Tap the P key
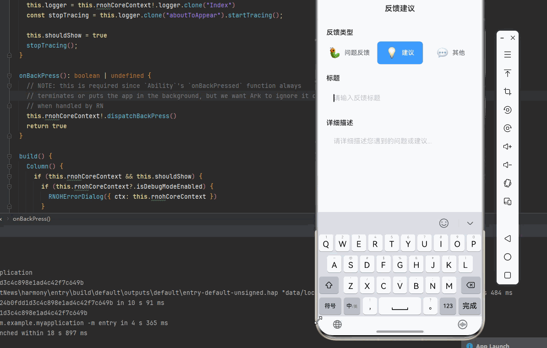This screenshot has height=348, width=547. pyautogui.click(x=473, y=244)
